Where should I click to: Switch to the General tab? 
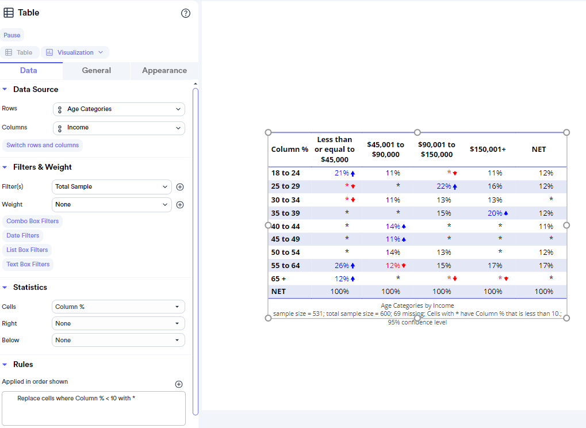[x=97, y=71]
